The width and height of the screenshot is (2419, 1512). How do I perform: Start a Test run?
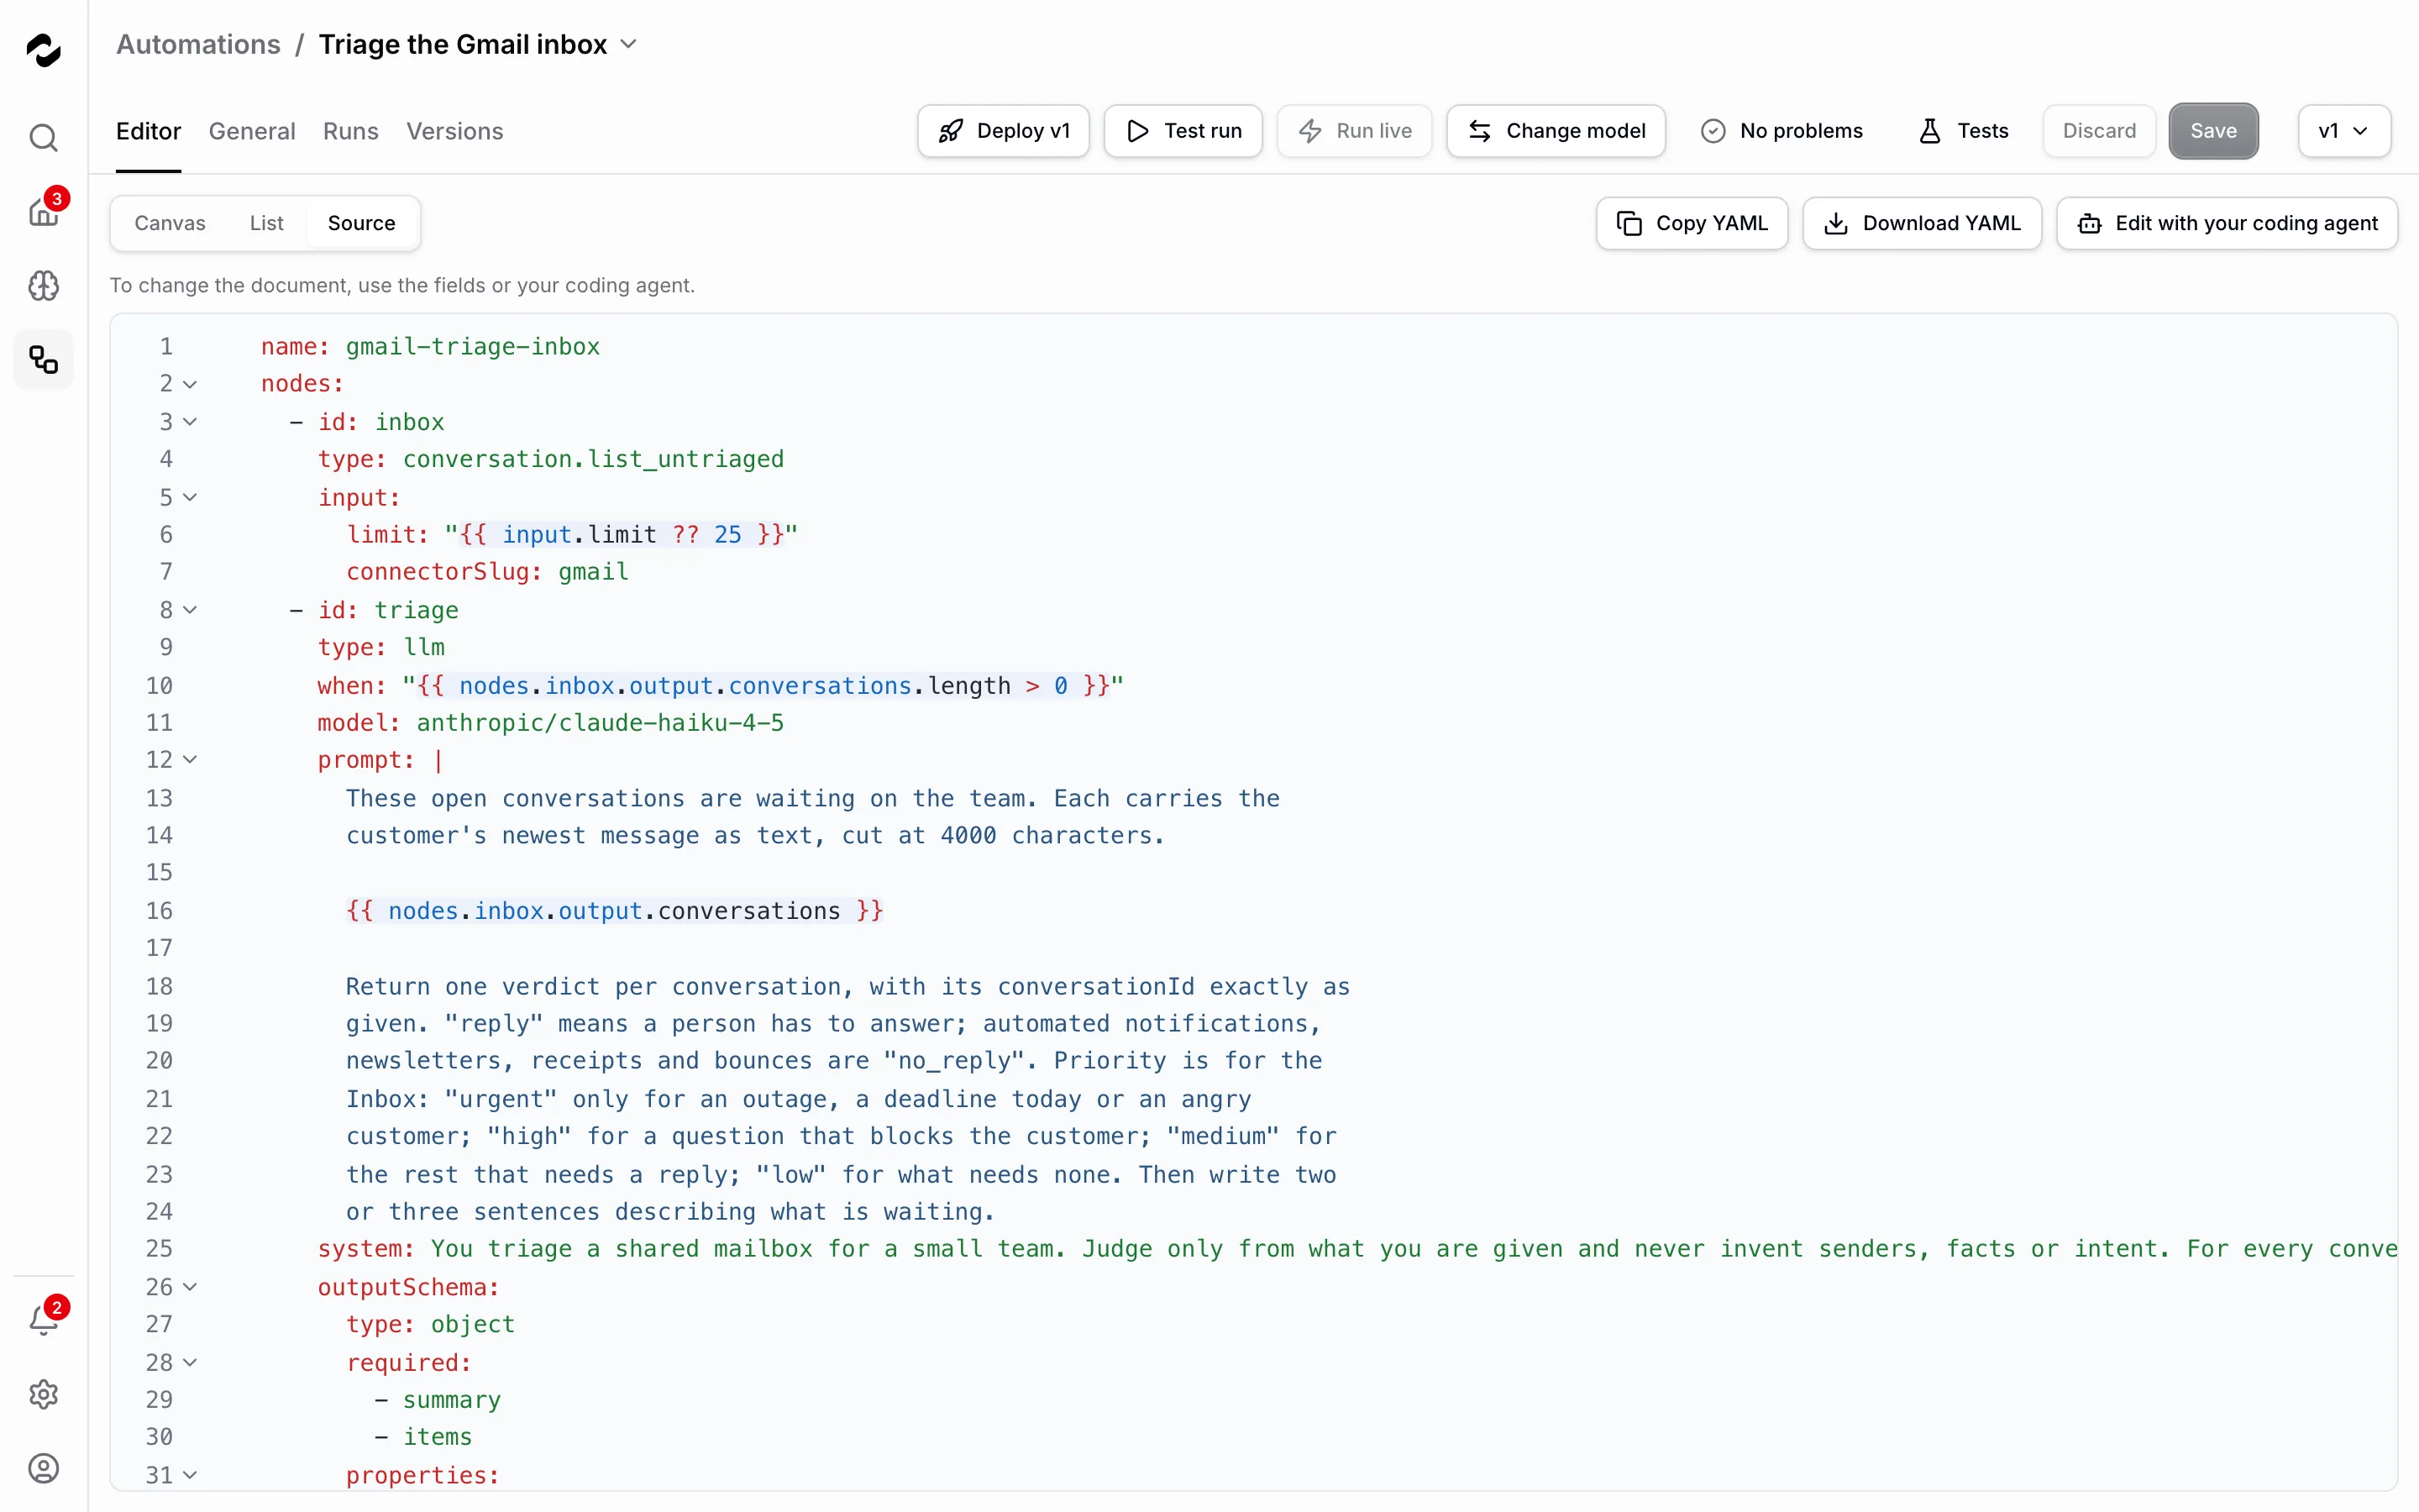1183,131
